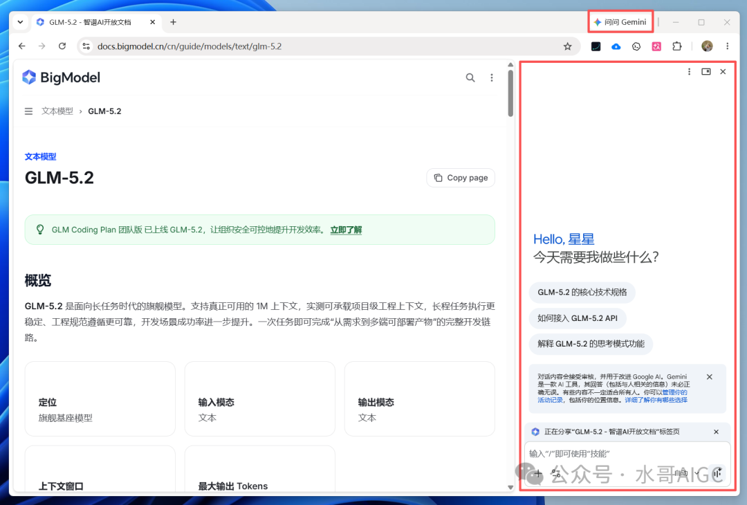Go back with the browser back arrow
Viewport: 747px width, 505px height.
22,46
